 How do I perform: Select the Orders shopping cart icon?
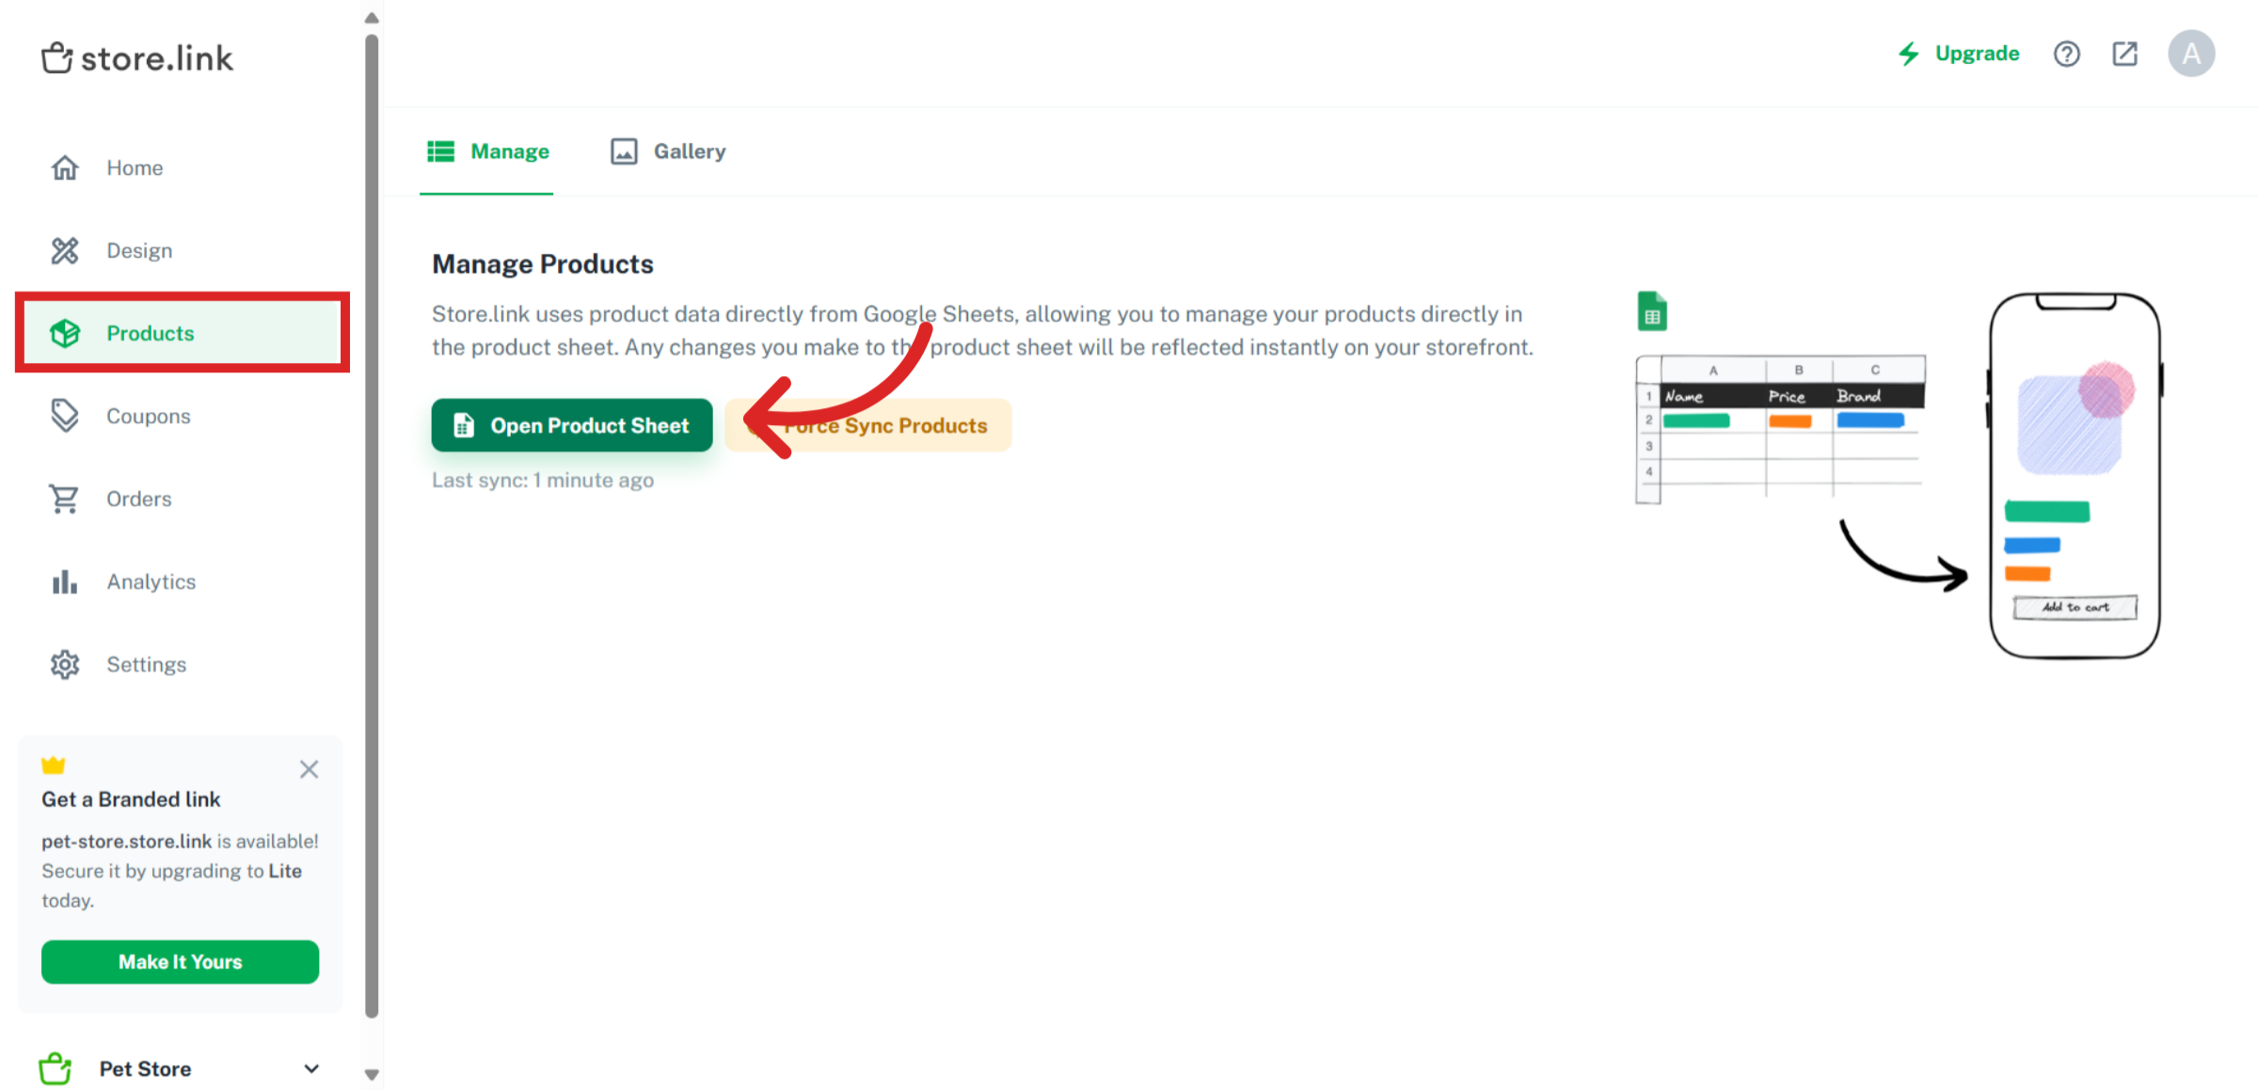(65, 498)
